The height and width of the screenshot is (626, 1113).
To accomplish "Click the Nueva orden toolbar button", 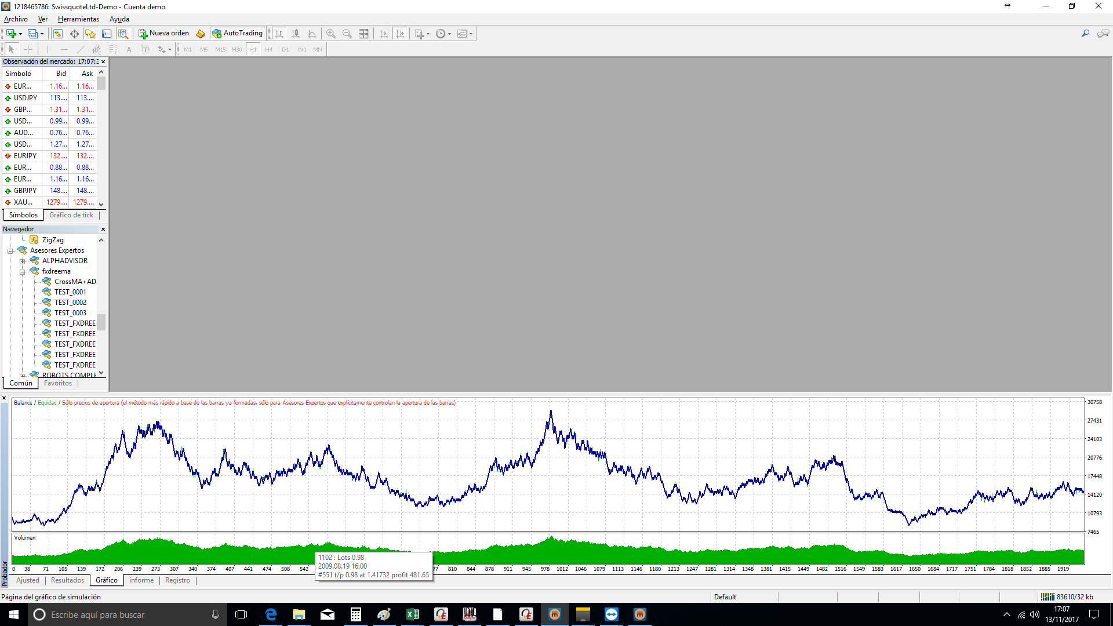I will [163, 34].
